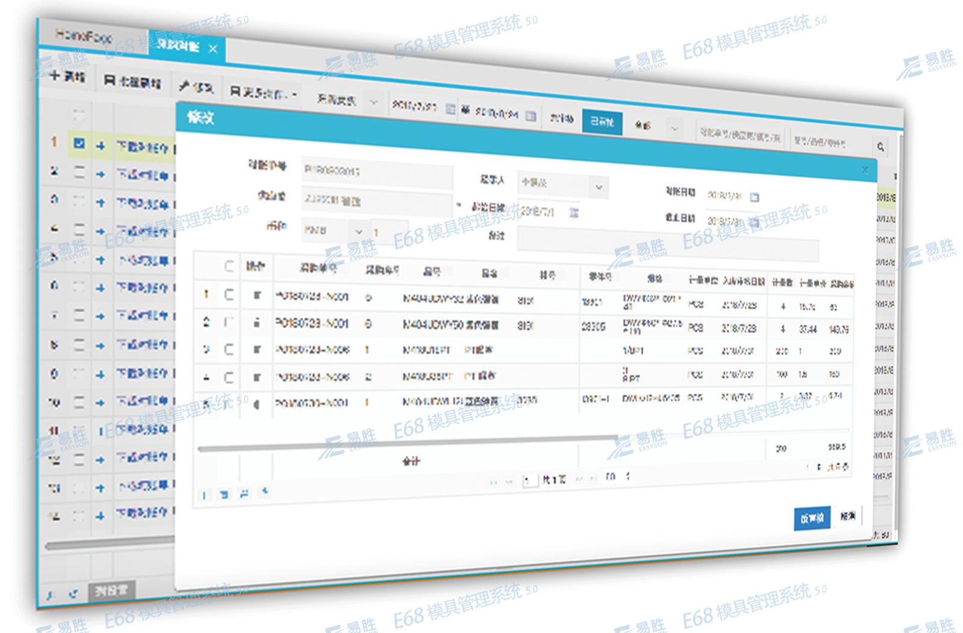Open the toolbar dropdown before the date fields
Viewport: 963px width, 633px height.
373,102
